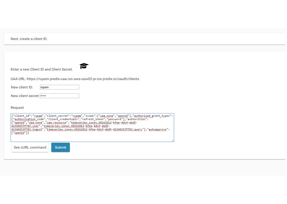This screenshot has width=287, height=204.
Task: Select the UAA URL text line
Action: 75,79
